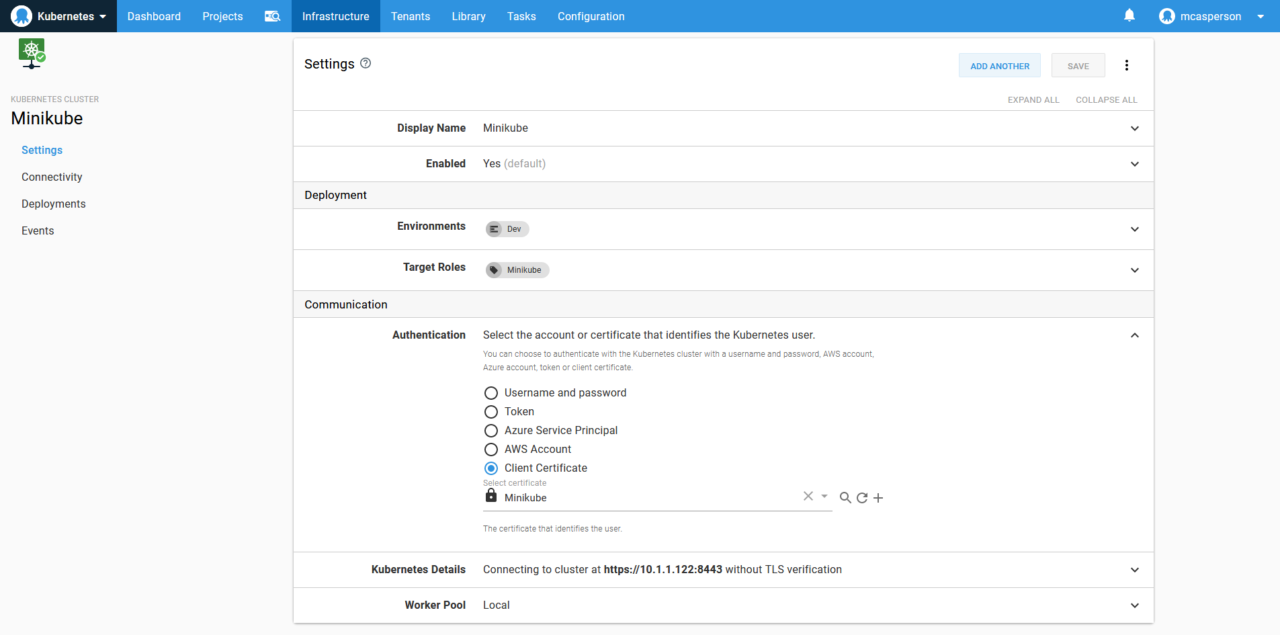This screenshot has height=635, width=1280.
Task: Go to the Connectivity tab
Action: [52, 177]
